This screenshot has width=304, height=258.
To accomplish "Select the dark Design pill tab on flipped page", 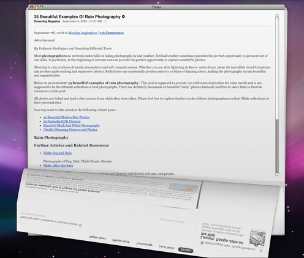I will point(186,250).
